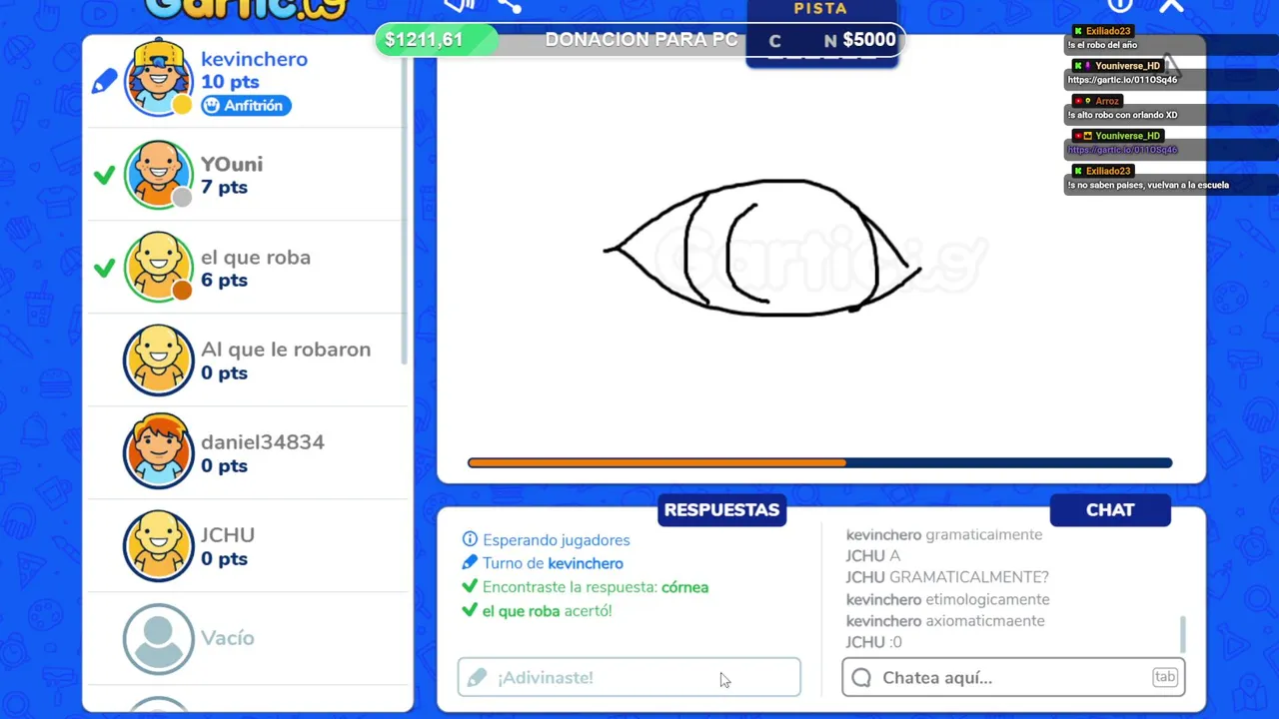Click the kevinchero player name
The height and width of the screenshot is (719, 1279).
[x=254, y=59]
